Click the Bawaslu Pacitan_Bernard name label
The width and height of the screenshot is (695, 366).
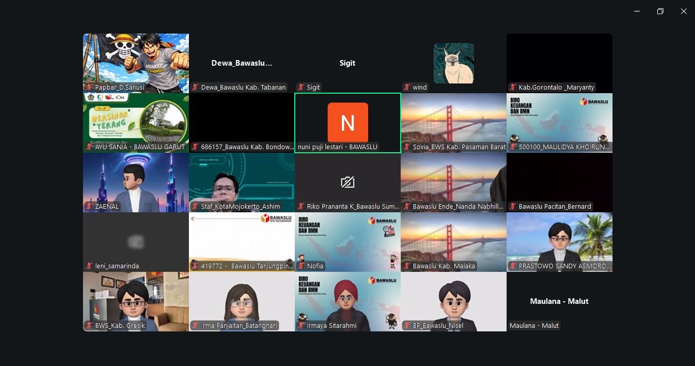click(x=554, y=207)
